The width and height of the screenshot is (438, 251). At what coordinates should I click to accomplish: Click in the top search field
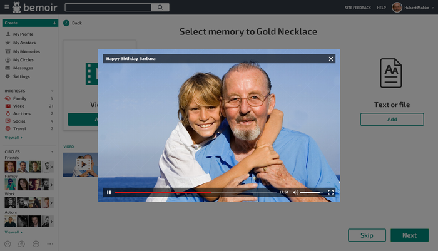[x=108, y=8]
